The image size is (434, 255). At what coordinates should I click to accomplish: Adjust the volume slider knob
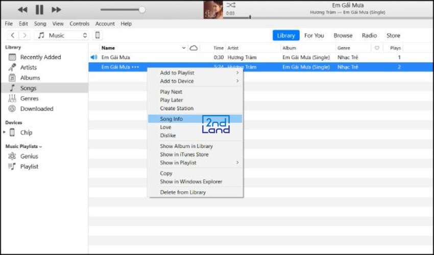[142, 10]
